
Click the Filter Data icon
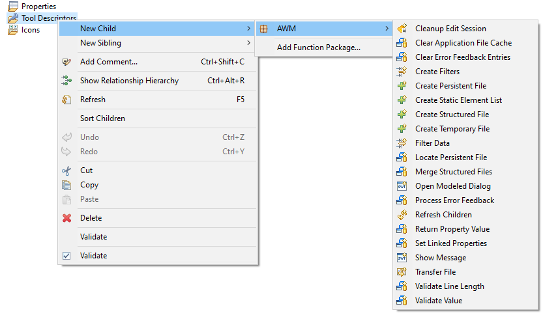coord(402,143)
